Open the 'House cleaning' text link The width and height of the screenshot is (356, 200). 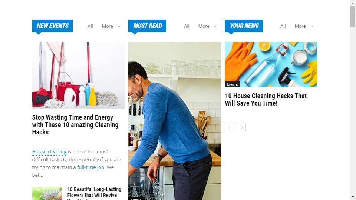click(49, 152)
